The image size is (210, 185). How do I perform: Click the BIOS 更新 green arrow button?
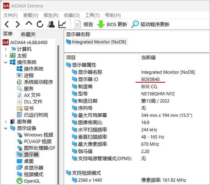[x=112, y=24]
